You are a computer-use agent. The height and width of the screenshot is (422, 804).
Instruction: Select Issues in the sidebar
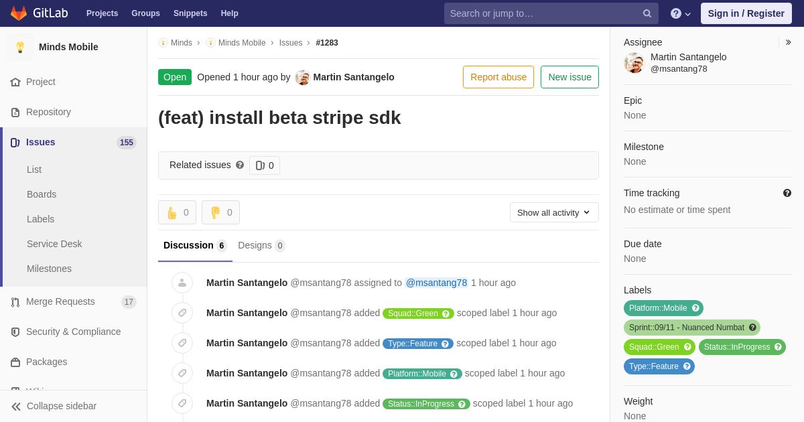pyautogui.click(x=74, y=142)
